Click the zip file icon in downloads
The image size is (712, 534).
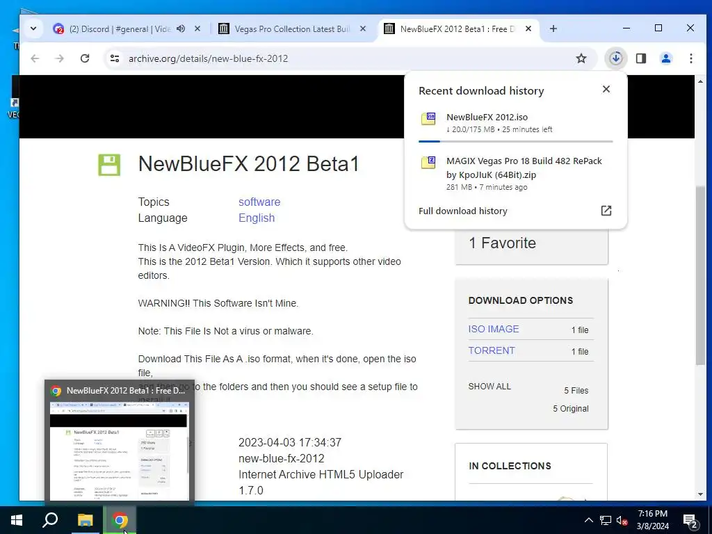coord(428,163)
